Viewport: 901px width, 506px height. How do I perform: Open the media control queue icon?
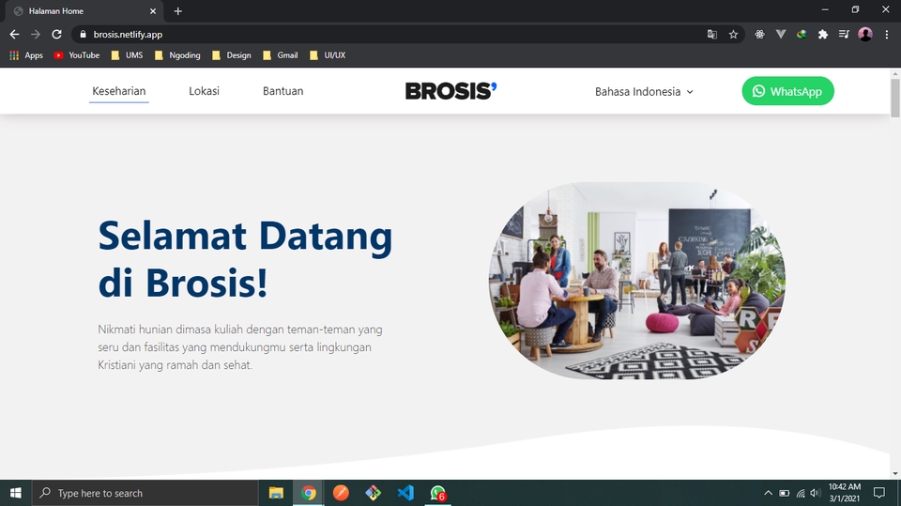pos(844,35)
